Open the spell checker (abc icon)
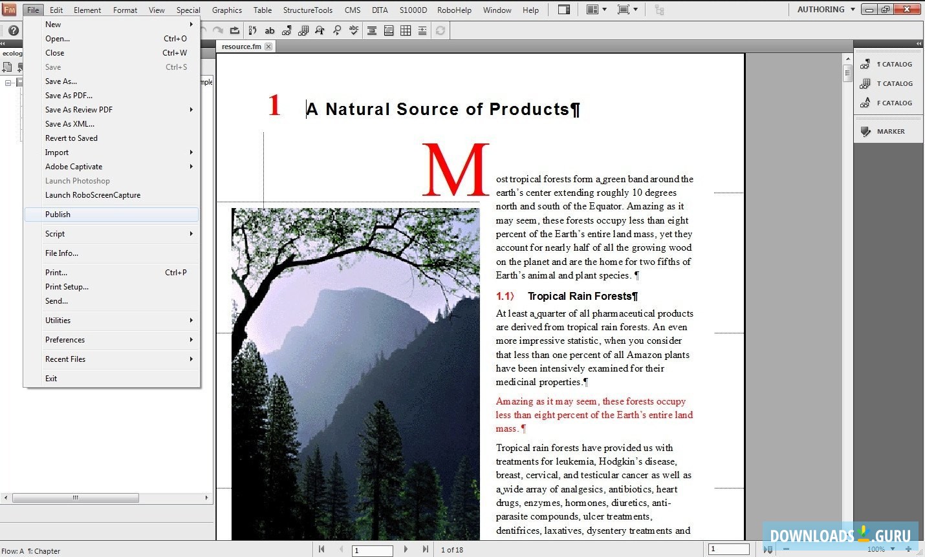Viewport: 925px width, 557px height. (354, 30)
